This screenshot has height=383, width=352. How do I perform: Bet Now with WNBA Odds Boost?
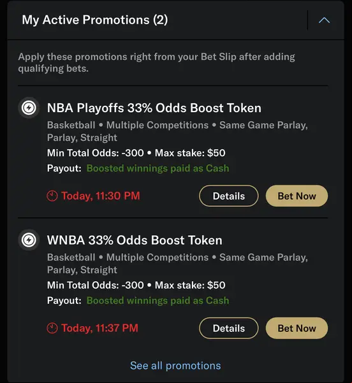pyautogui.click(x=297, y=328)
